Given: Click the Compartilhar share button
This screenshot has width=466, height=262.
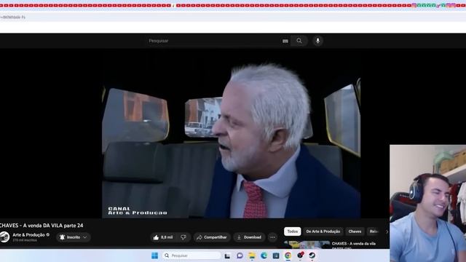Looking at the screenshot, I should tap(212, 237).
